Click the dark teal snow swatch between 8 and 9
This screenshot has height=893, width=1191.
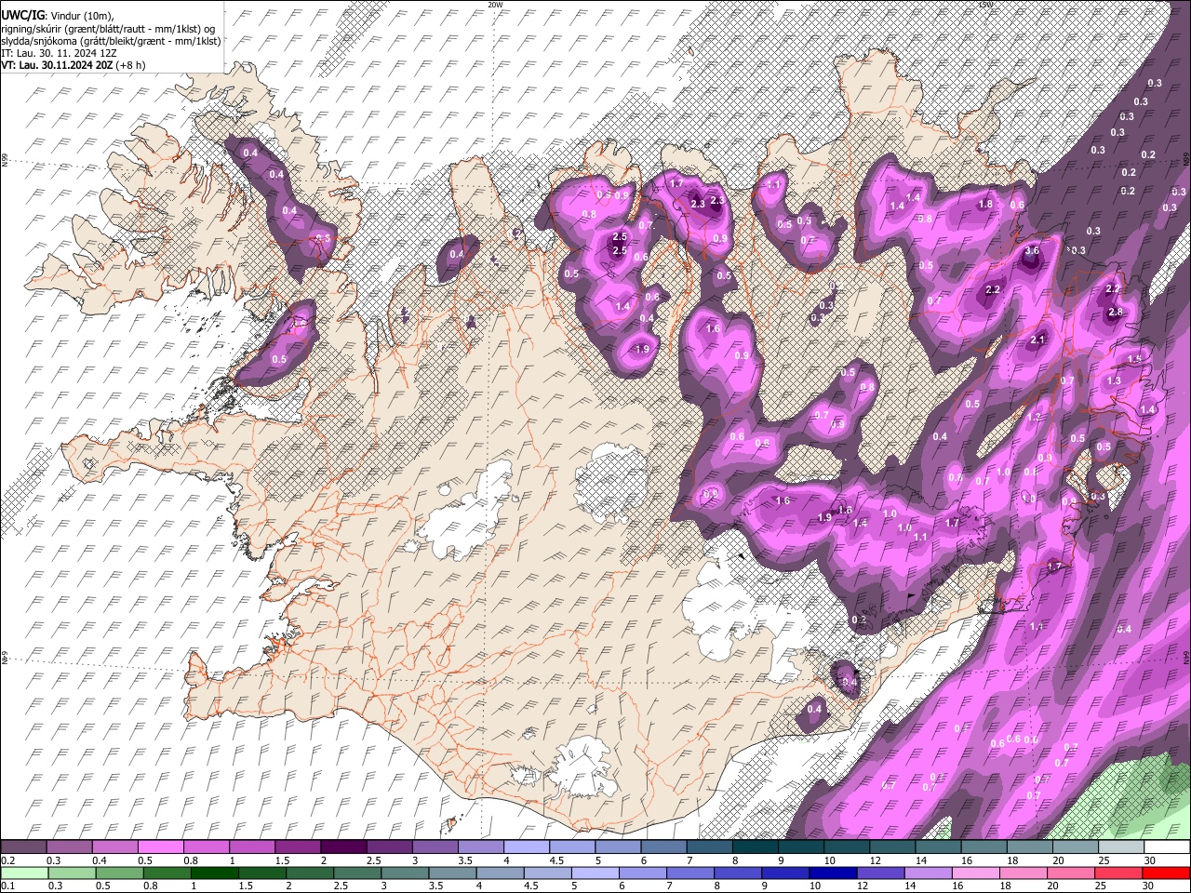755,847
